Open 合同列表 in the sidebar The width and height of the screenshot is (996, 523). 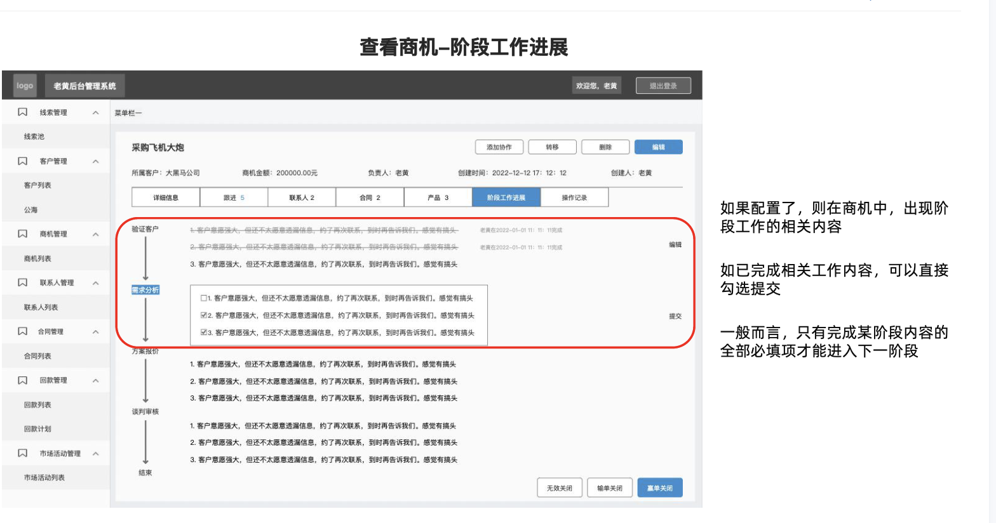point(37,356)
